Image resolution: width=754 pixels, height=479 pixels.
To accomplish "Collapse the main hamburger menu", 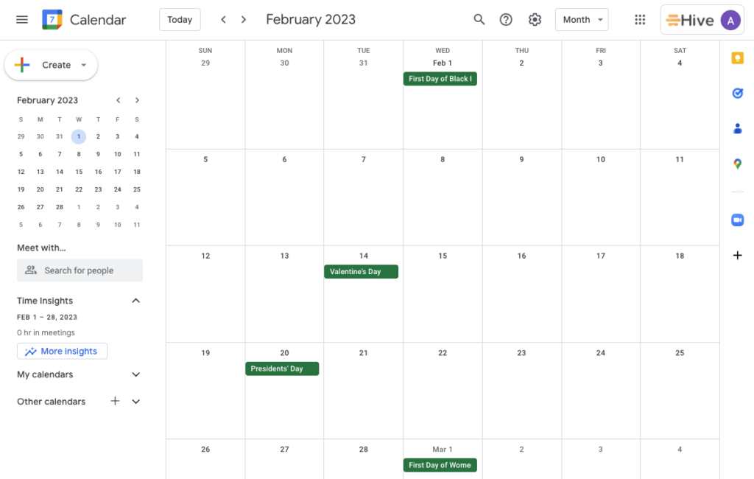I will (x=21, y=19).
